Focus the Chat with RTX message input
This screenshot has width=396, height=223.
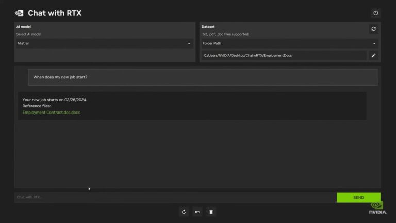click(x=175, y=197)
